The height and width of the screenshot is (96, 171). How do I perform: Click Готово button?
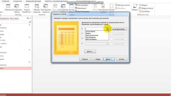click(122, 59)
